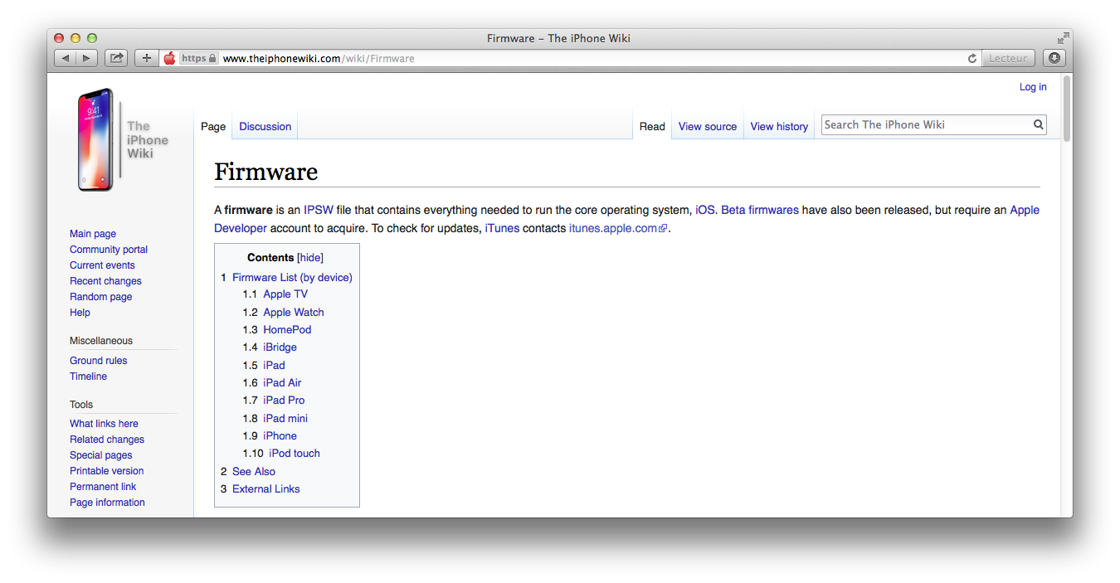
Task: Open the Beta firmwares link
Action: (x=760, y=210)
